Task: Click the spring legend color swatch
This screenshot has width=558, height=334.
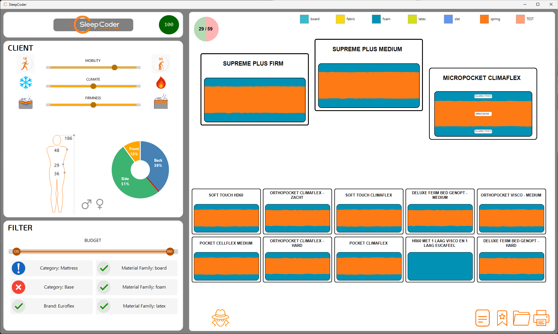Action: coord(484,19)
